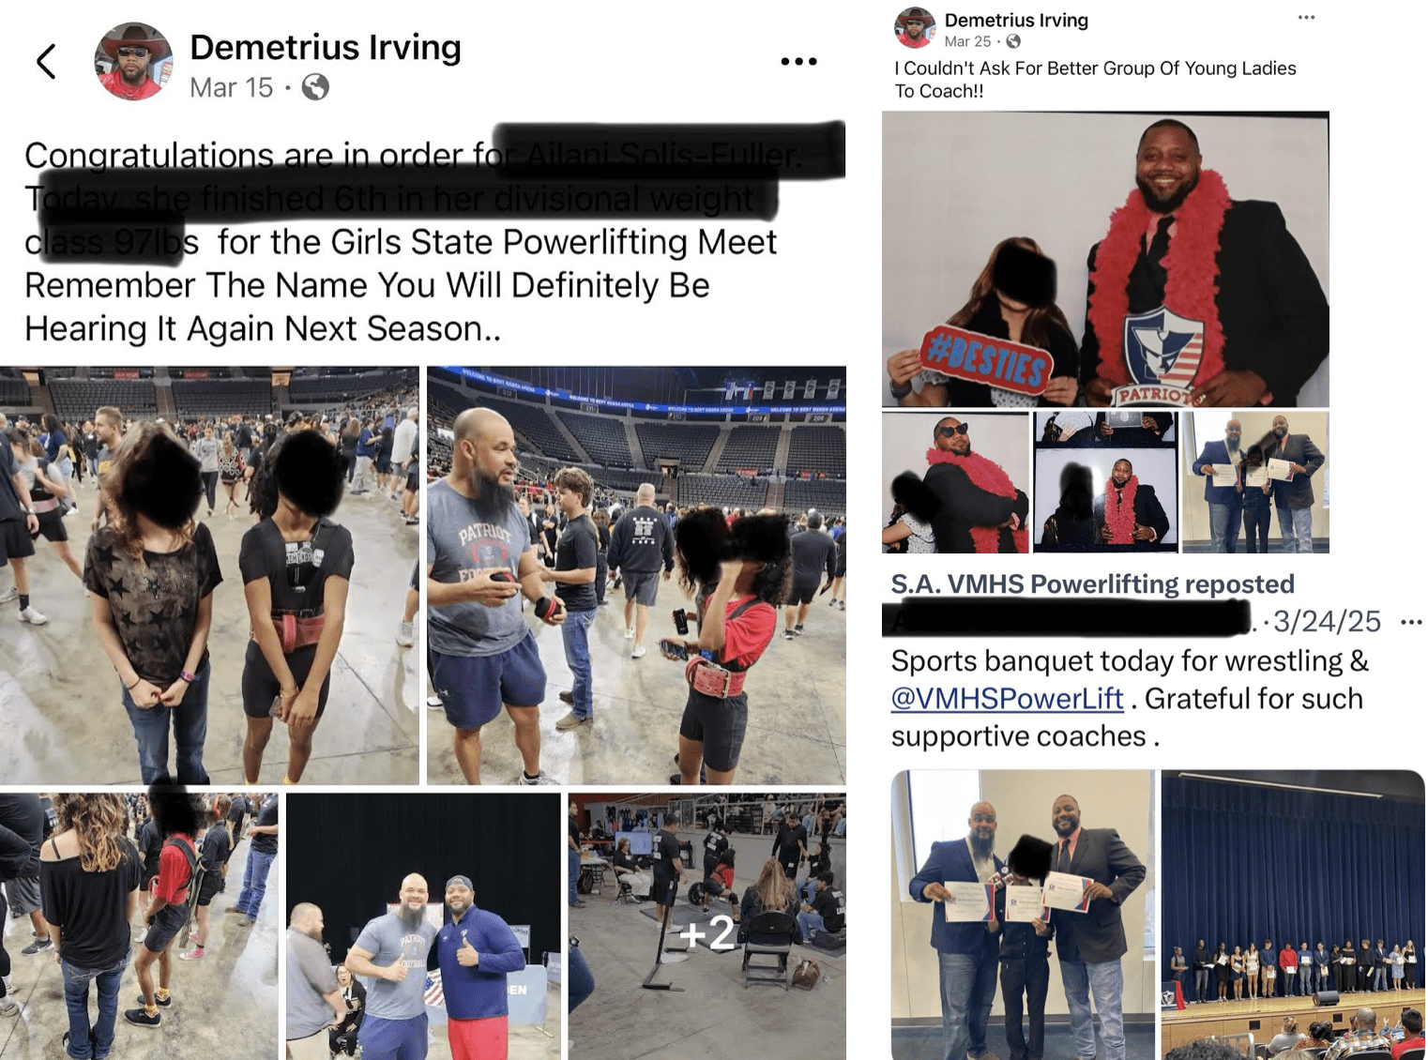
Task: Open the photo of coaches holding certificates in tweet
Action: point(1023,915)
